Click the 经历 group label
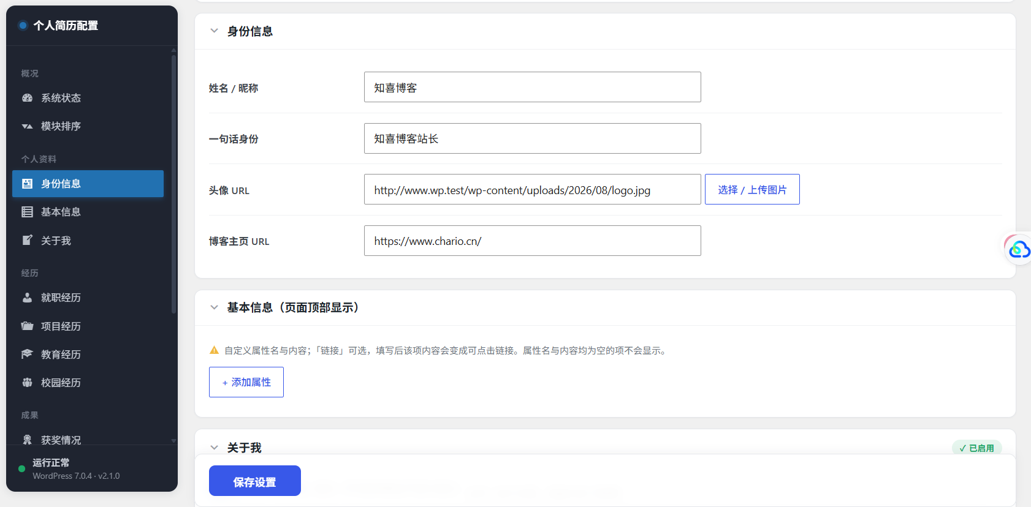The height and width of the screenshot is (507, 1031). [29, 273]
